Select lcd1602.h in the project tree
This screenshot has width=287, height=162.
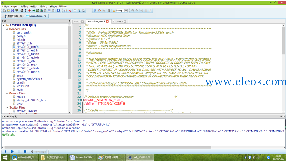coord(23,86)
